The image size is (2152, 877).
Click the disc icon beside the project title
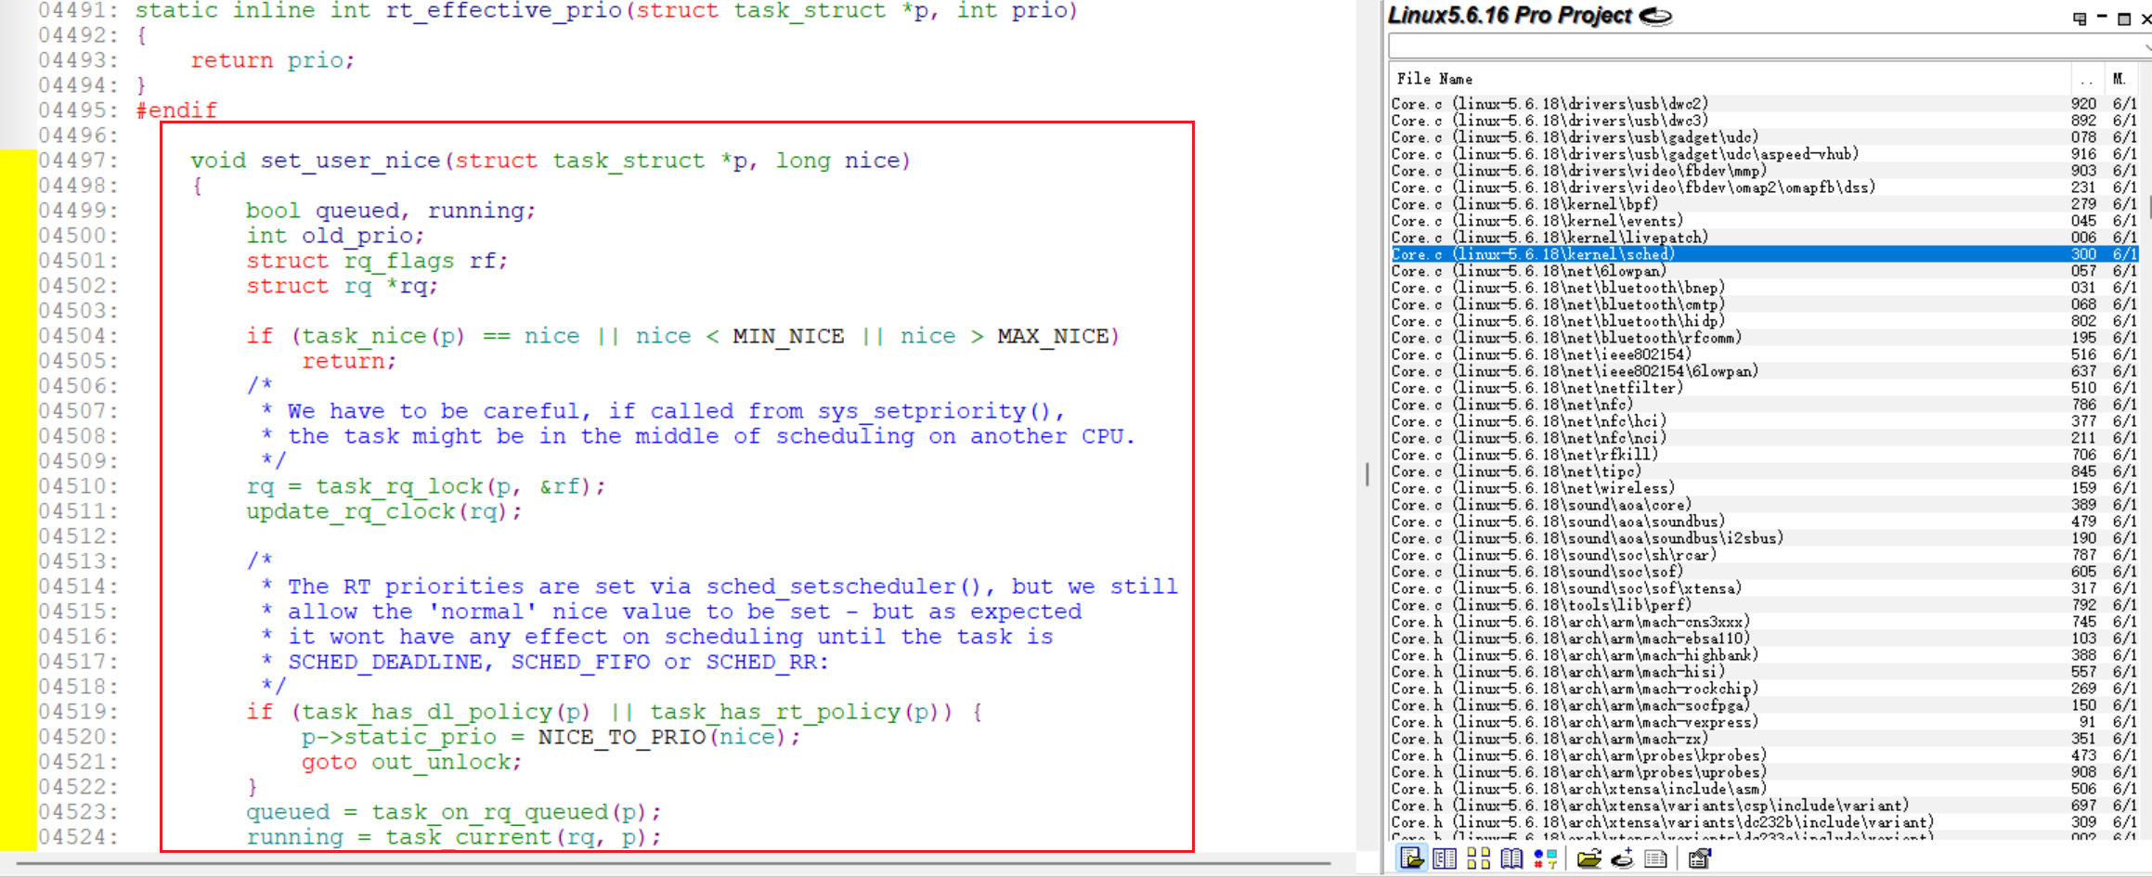click(x=1655, y=16)
